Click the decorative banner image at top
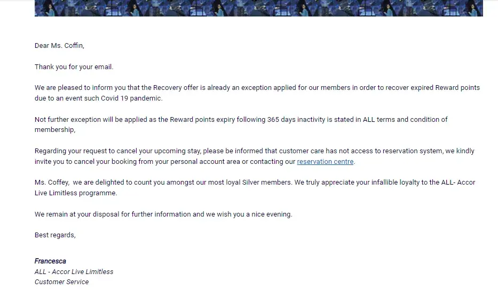The image size is (498, 290). coord(258,8)
